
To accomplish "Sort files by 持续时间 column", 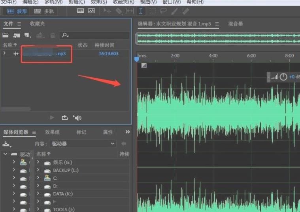I will [104, 45].
